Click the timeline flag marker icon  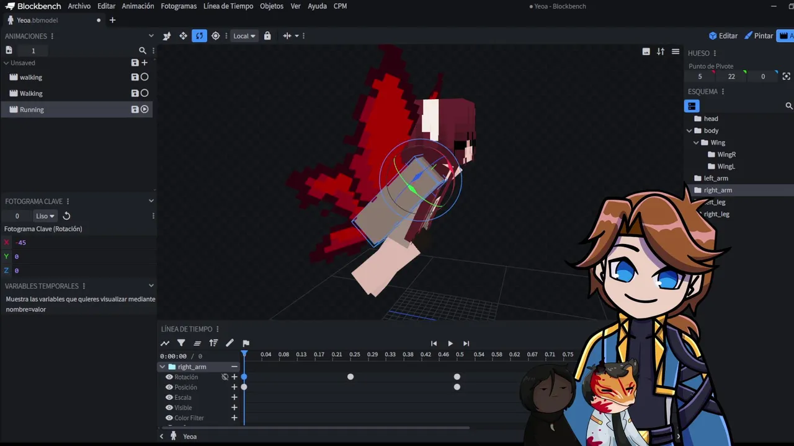coord(246,343)
